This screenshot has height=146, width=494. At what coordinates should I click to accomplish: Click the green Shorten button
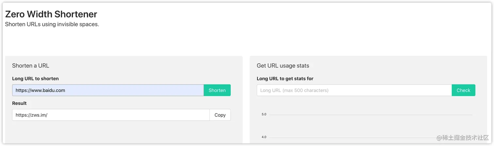217,90
